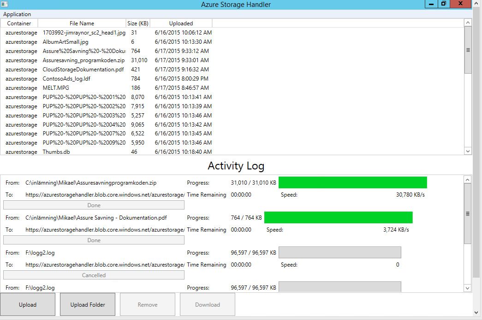Select file ContosoAds_log.ldf

pos(66,79)
